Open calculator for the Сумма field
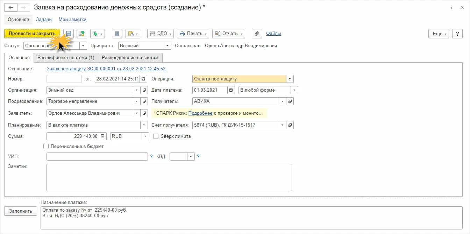 (x=103, y=136)
